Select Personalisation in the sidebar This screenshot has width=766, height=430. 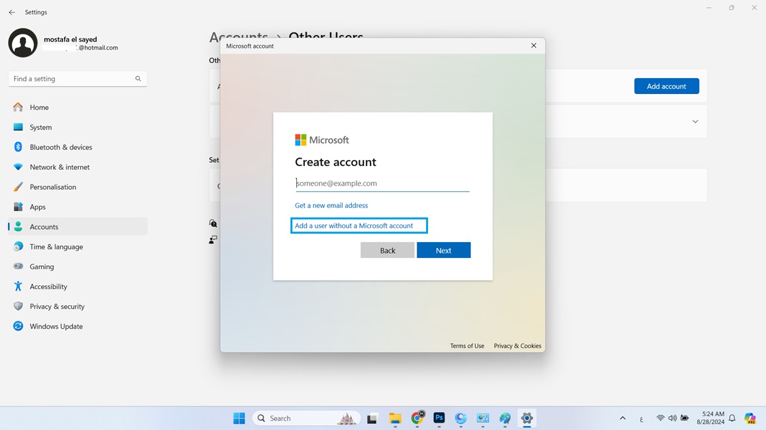click(x=53, y=187)
